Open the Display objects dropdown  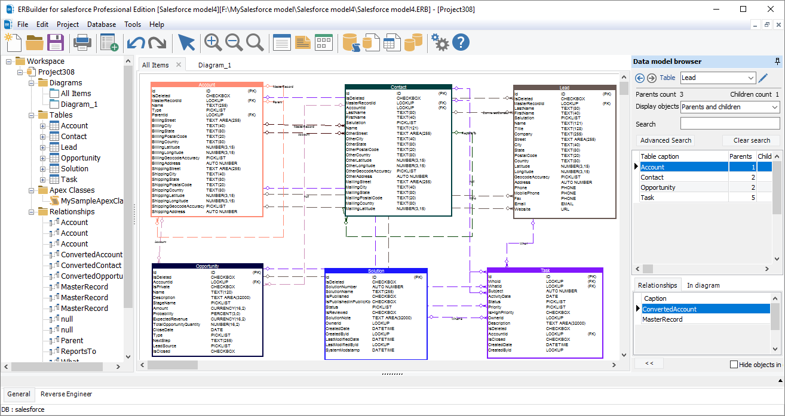pyautogui.click(x=730, y=107)
